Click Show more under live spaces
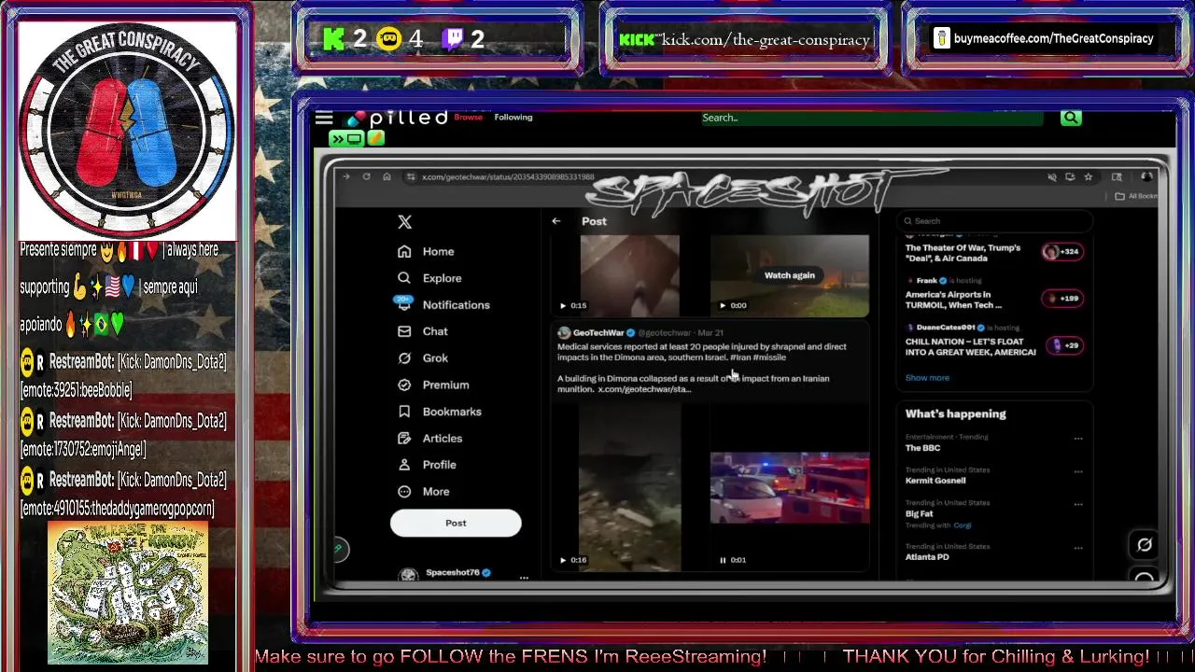The height and width of the screenshot is (672, 1195). pos(927,378)
